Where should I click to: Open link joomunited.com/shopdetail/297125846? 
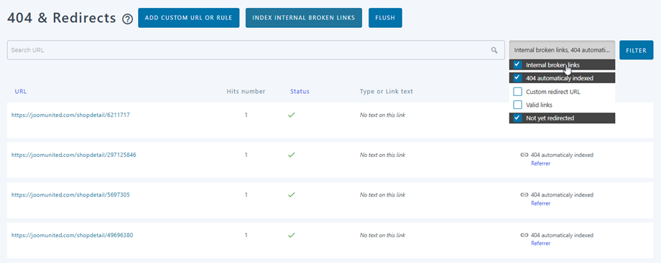click(74, 155)
